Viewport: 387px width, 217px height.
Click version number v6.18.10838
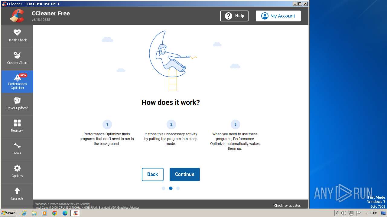pyautogui.click(x=41, y=20)
